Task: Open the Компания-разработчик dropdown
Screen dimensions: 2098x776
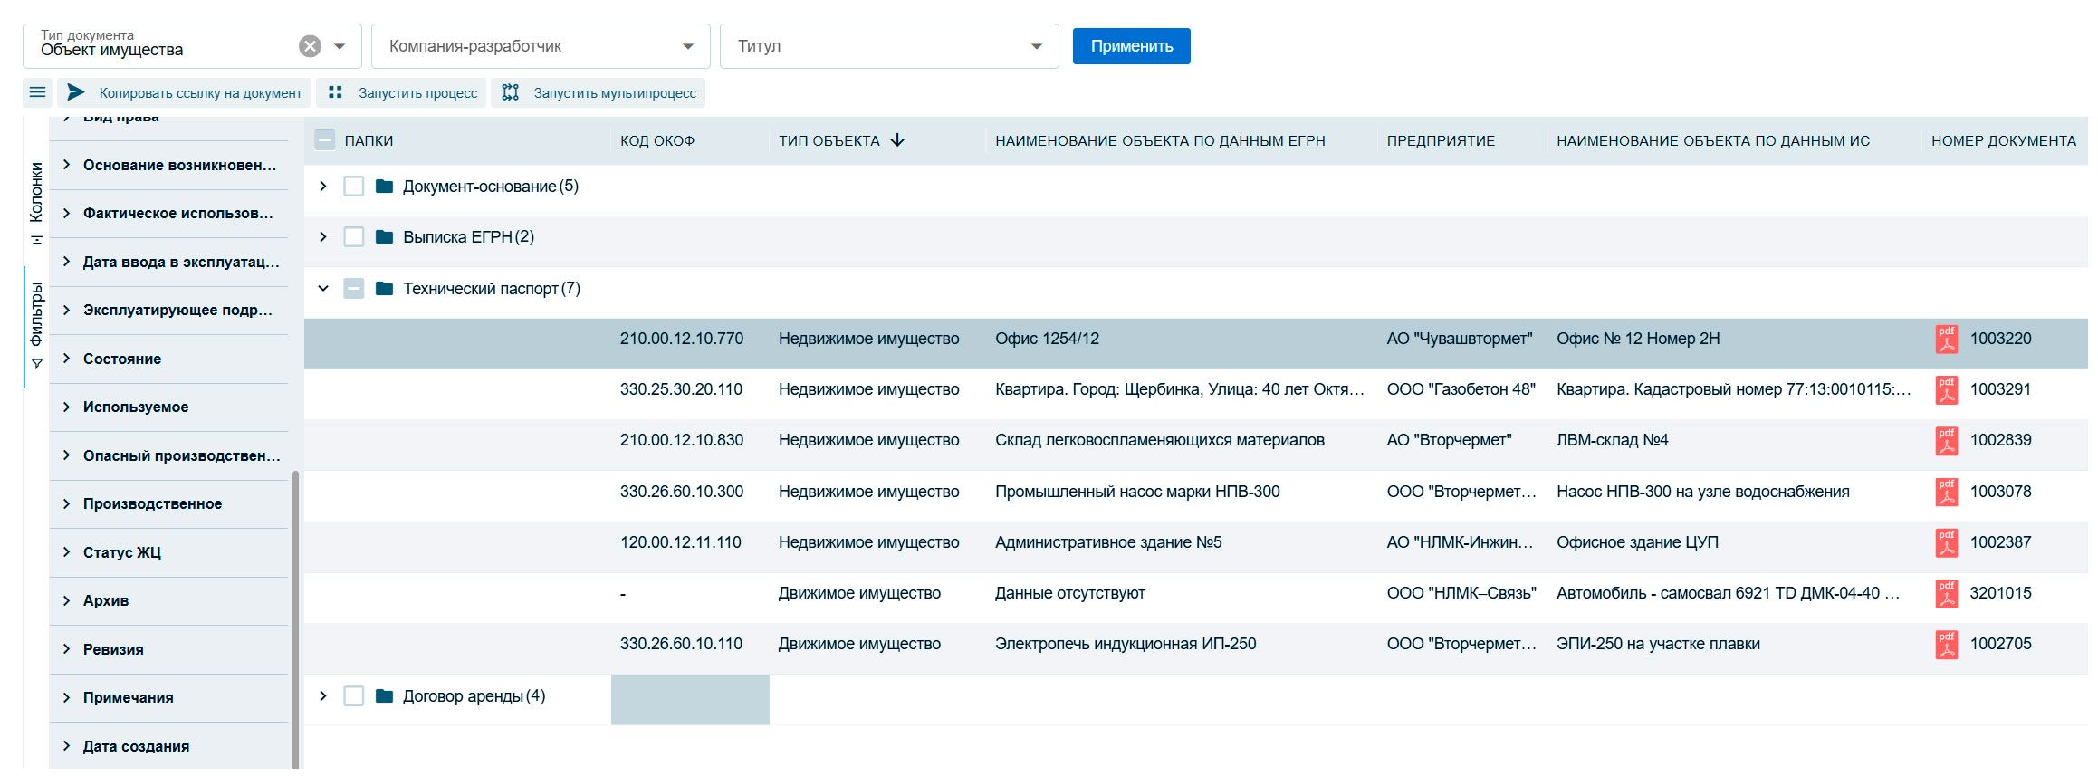Action: 541,46
